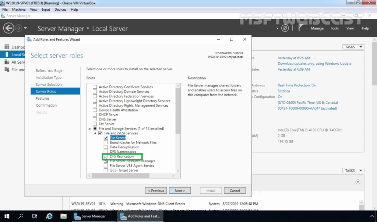This screenshot has width=377, height=222.
Task: Click the wizard title bar icon
Action: (x=29, y=39)
